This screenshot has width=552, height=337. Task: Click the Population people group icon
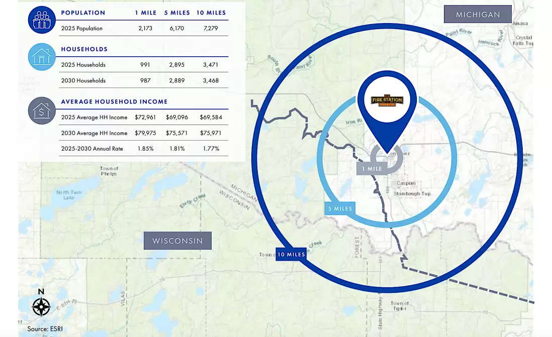42,20
